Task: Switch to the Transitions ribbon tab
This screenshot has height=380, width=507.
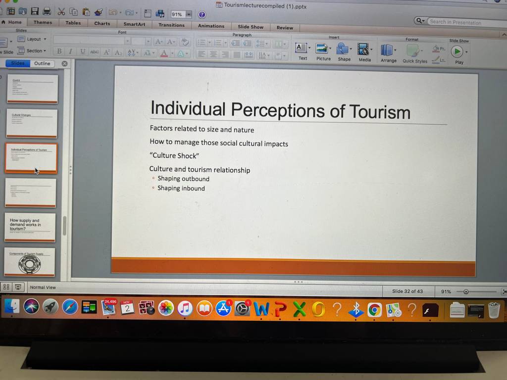Action: point(171,25)
